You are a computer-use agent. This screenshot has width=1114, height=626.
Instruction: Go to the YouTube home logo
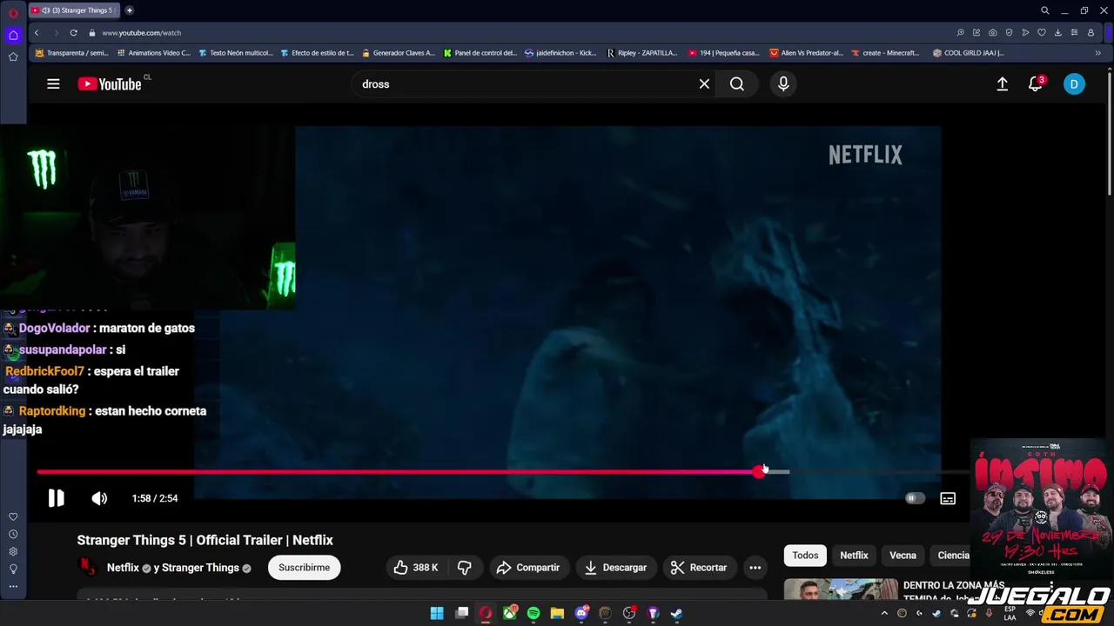(110, 84)
